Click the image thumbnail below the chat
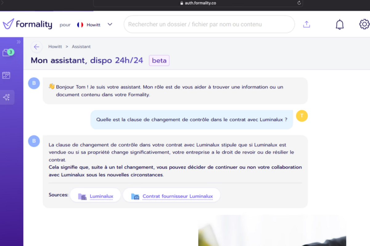The height and width of the screenshot is (246, 370). (272, 231)
